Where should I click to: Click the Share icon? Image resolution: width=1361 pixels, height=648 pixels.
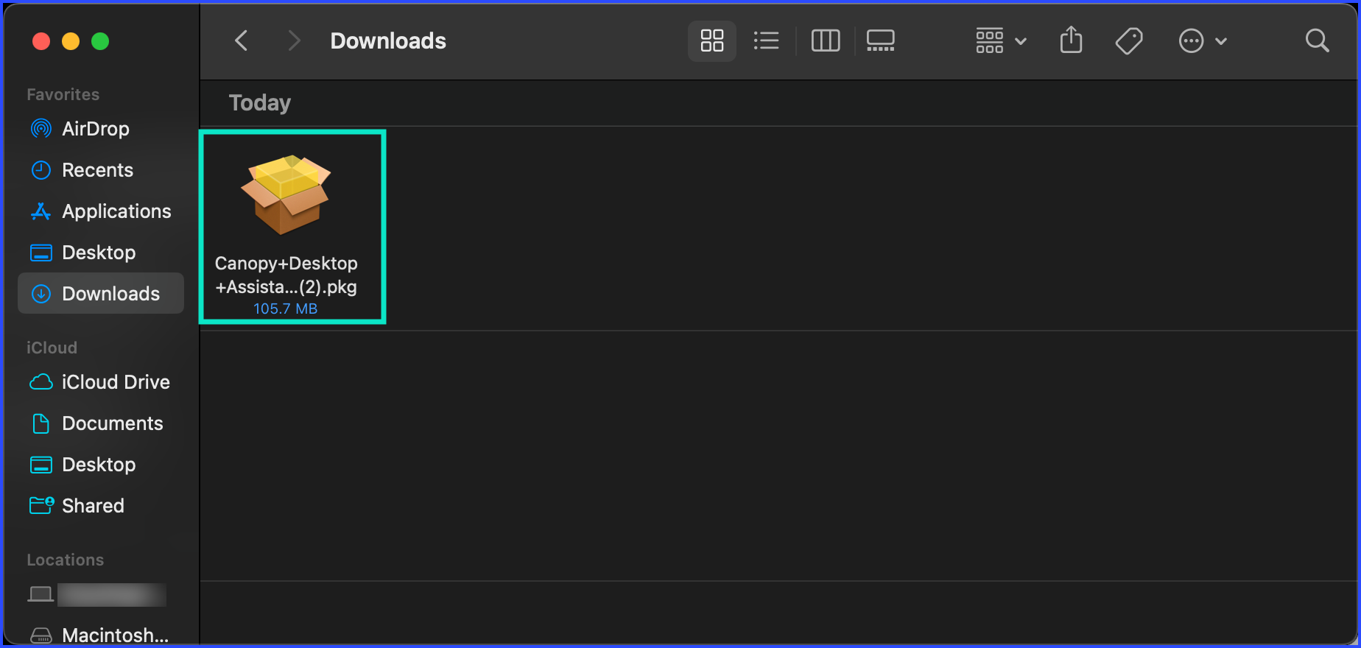coord(1072,40)
